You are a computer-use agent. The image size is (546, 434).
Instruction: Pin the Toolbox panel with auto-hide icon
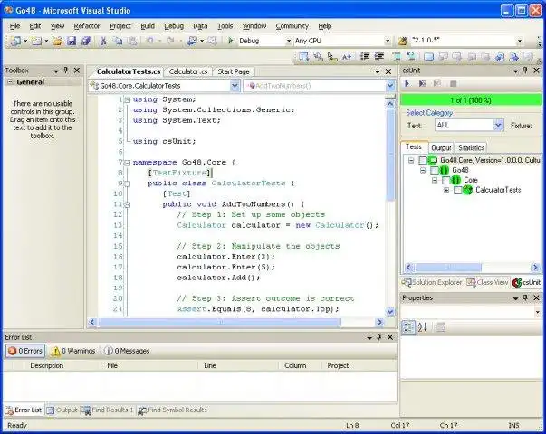66,71
